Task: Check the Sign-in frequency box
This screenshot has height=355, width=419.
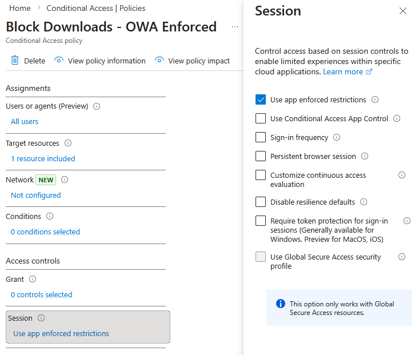Action: point(261,137)
